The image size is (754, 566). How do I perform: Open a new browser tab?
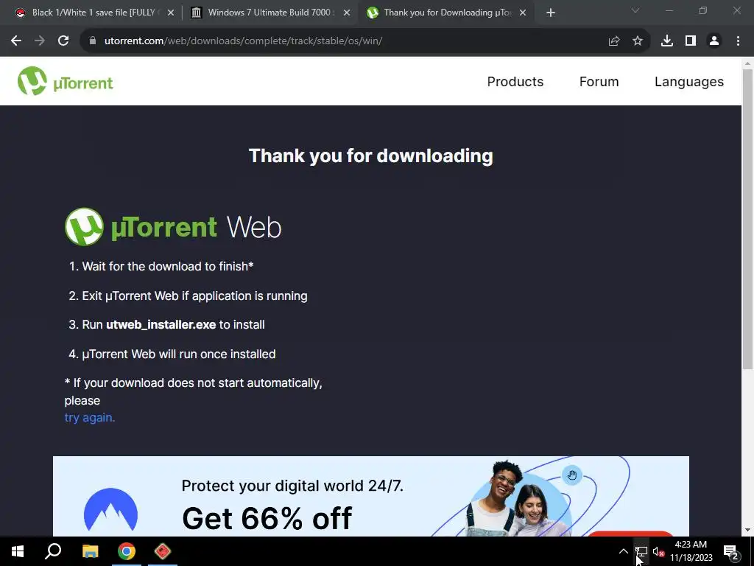(551, 13)
